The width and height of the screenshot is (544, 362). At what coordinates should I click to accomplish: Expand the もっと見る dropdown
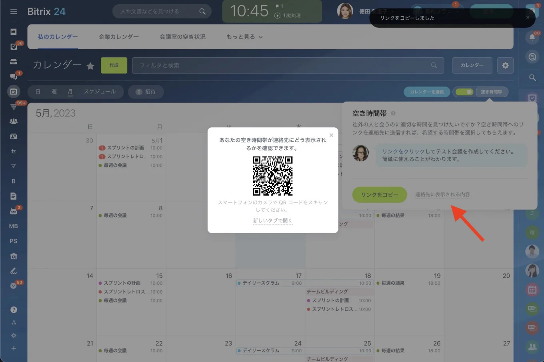click(244, 37)
